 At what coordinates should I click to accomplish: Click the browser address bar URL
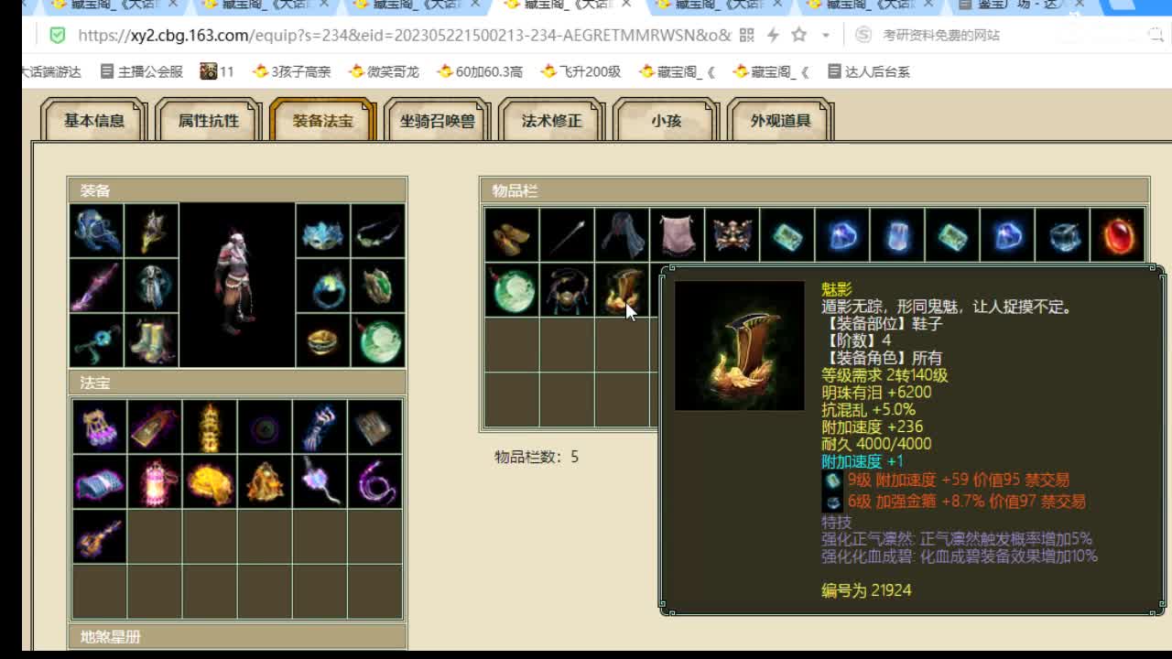pyautogui.click(x=404, y=36)
